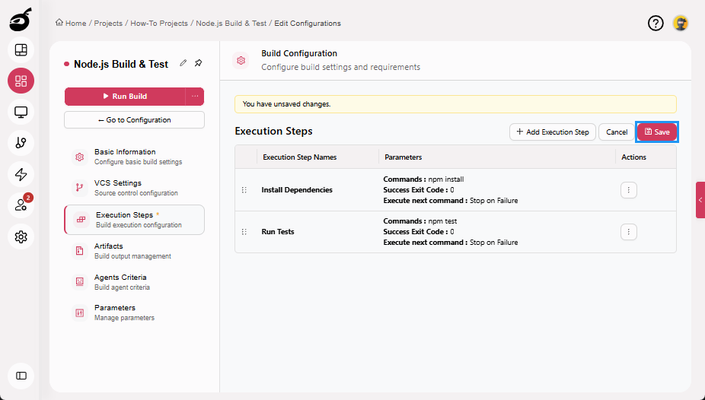Click 'You have unsaved changes.' banner
The width and height of the screenshot is (705, 400).
click(x=455, y=104)
